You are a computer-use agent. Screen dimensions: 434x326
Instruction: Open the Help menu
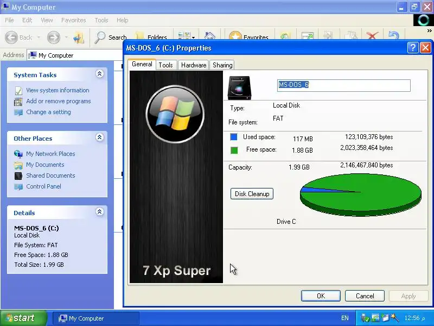tap(123, 20)
